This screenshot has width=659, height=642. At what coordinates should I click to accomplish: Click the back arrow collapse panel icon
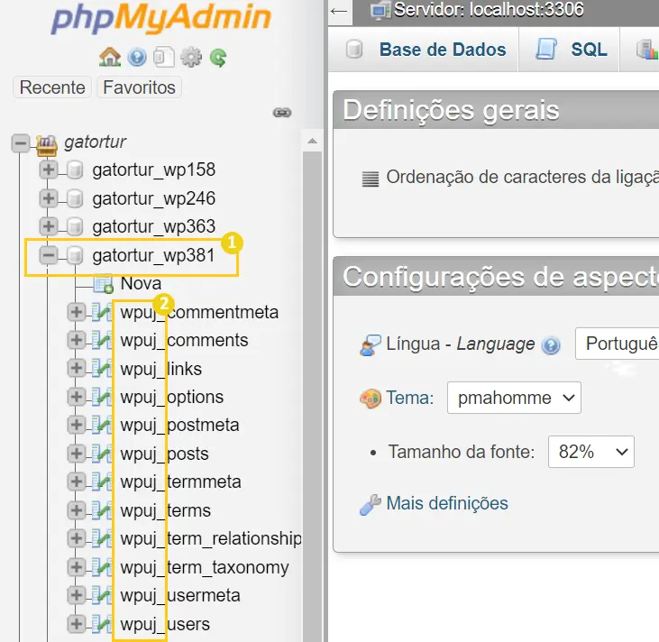click(x=339, y=12)
